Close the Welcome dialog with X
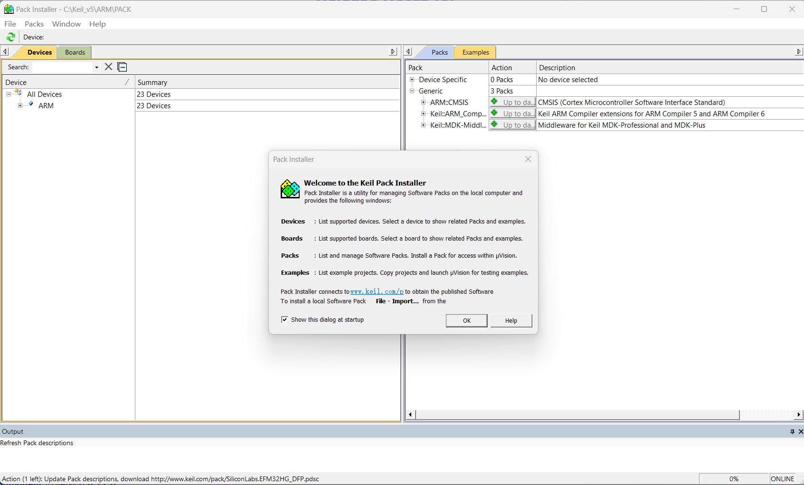This screenshot has height=485, width=804. click(528, 159)
